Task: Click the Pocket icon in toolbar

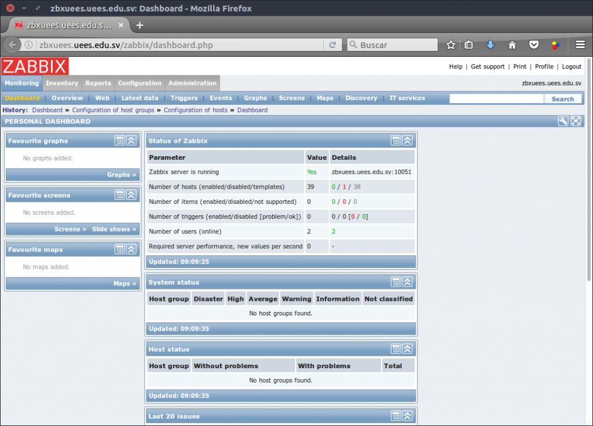Action: (x=533, y=45)
